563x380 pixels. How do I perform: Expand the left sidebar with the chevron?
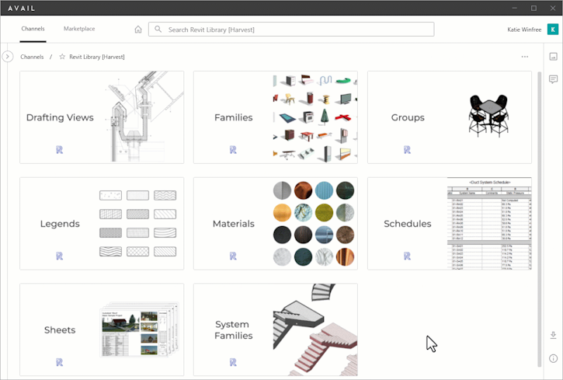coord(8,57)
